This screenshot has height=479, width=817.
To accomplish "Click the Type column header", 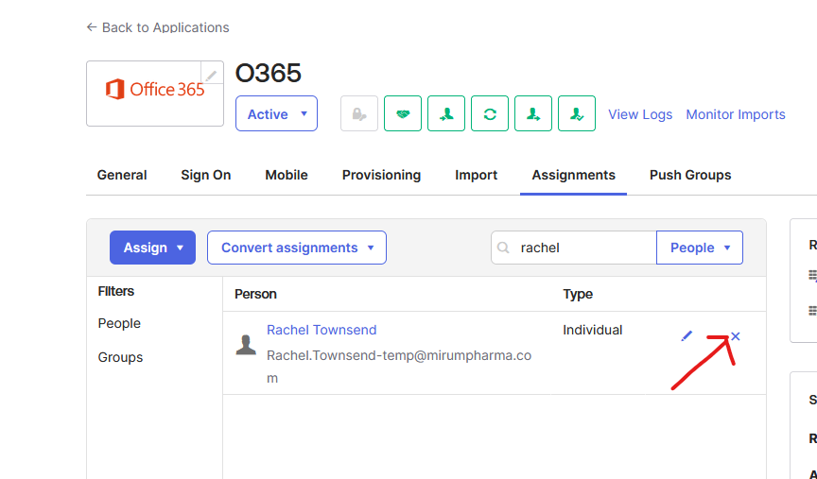I will click(578, 294).
